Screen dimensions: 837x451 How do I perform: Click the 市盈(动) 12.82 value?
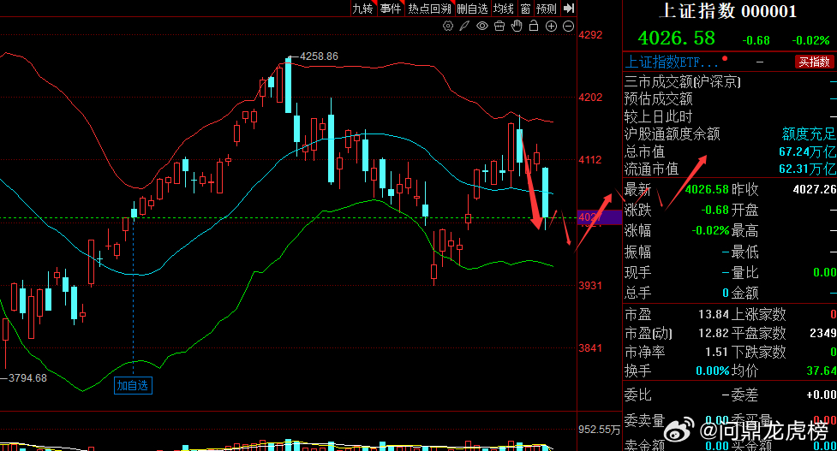[x=713, y=333]
